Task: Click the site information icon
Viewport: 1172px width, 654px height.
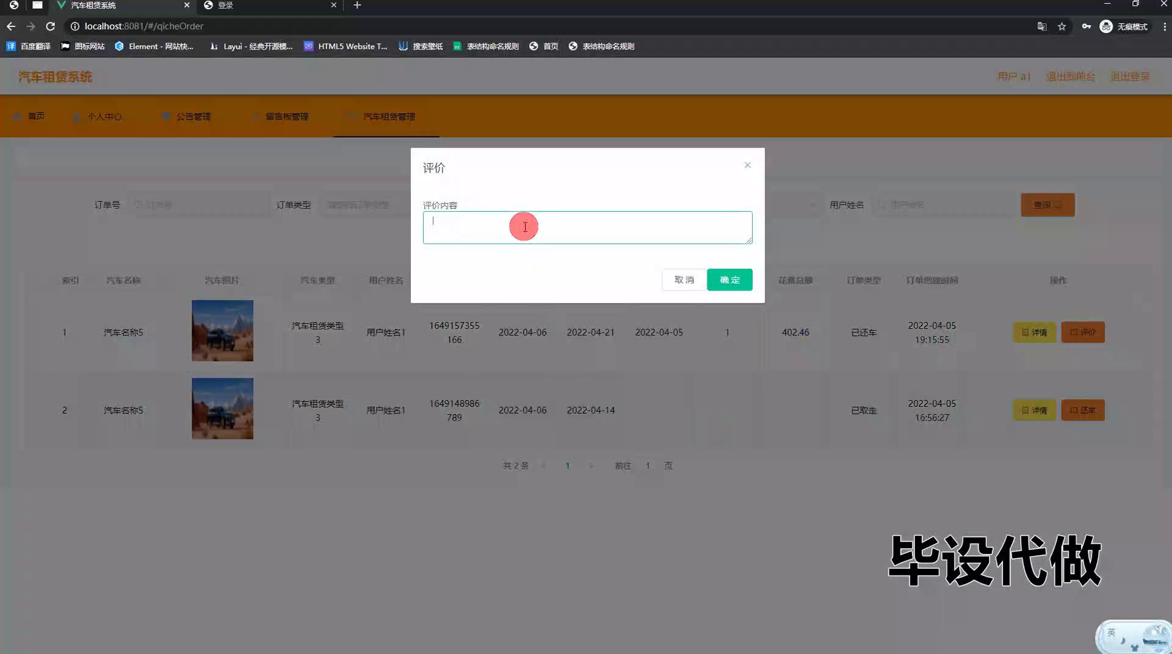Action: point(74,26)
